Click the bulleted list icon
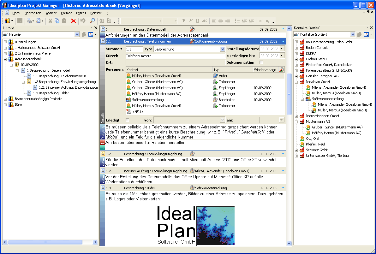This screenshot has width=376, height=254. click(237, 21)
